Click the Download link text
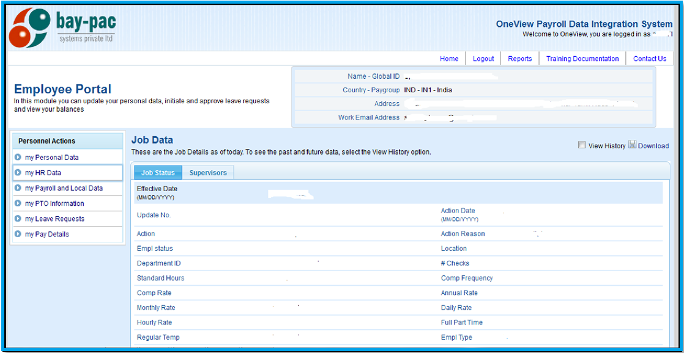The width and height of the screenshot is (684, 353). (653, 146)
